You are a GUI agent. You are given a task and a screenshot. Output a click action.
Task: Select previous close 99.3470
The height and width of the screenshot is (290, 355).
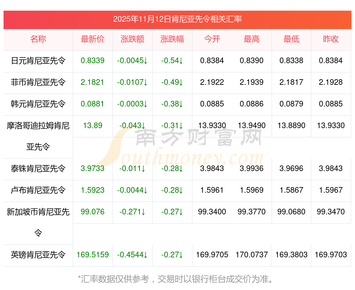pyautogui.click(x=331, y=212)
